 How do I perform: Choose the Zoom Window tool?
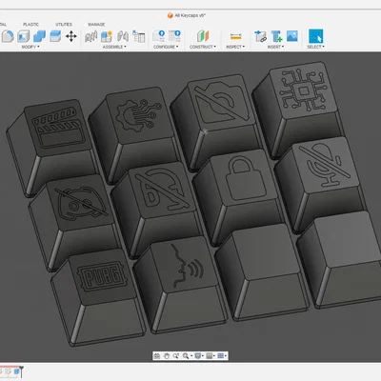[176, 356]
